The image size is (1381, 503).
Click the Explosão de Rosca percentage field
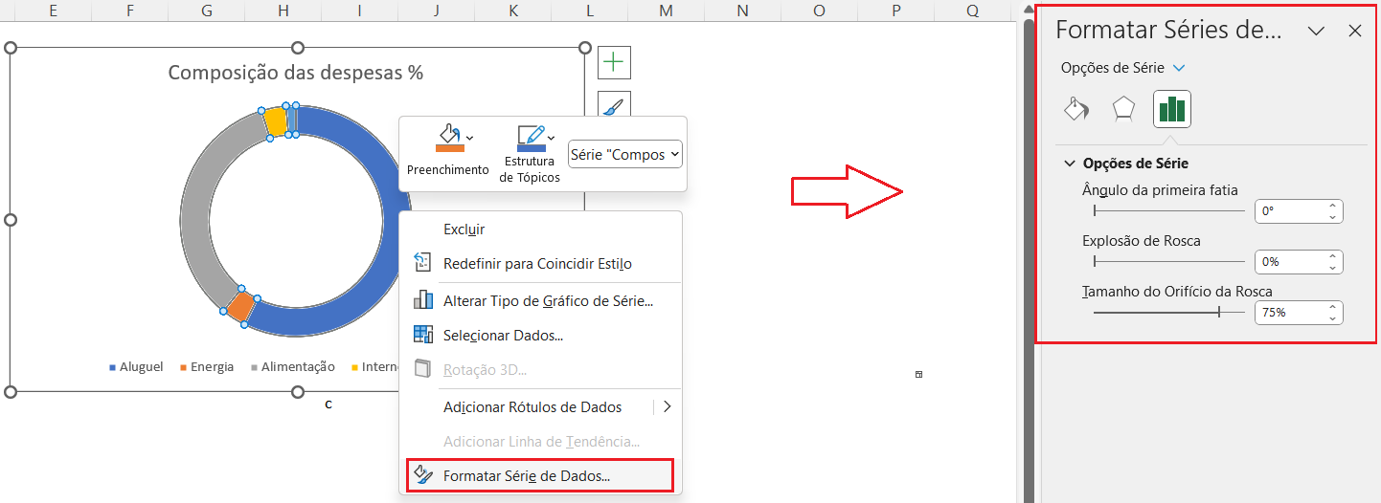pos(1289,261)
